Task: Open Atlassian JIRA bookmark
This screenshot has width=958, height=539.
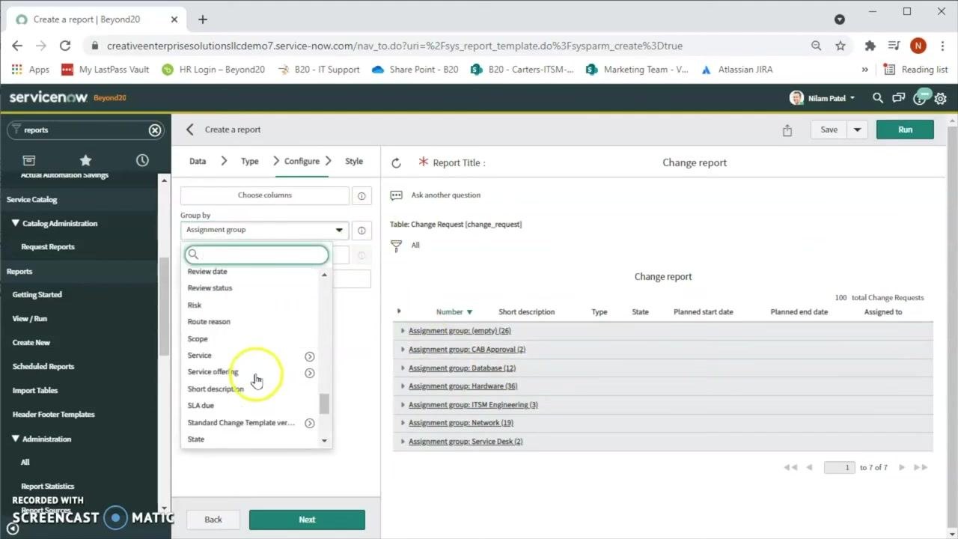Action: pos(736,70)
